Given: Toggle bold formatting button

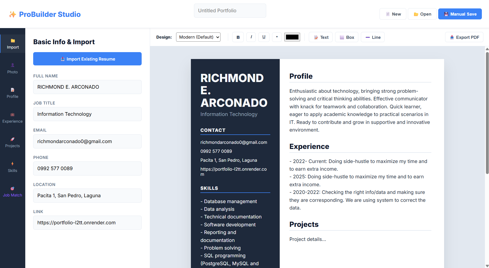Looking at the screenshot, I should click(x=238, y=37).
